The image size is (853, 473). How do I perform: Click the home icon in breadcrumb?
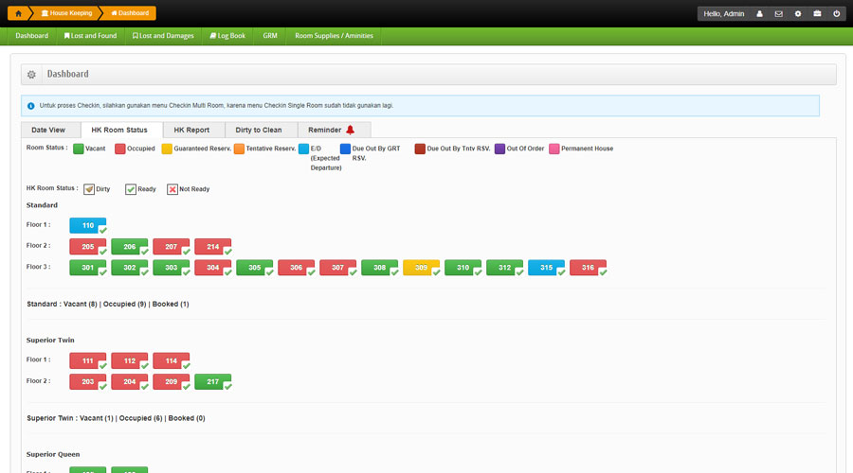tap(17, 13)
